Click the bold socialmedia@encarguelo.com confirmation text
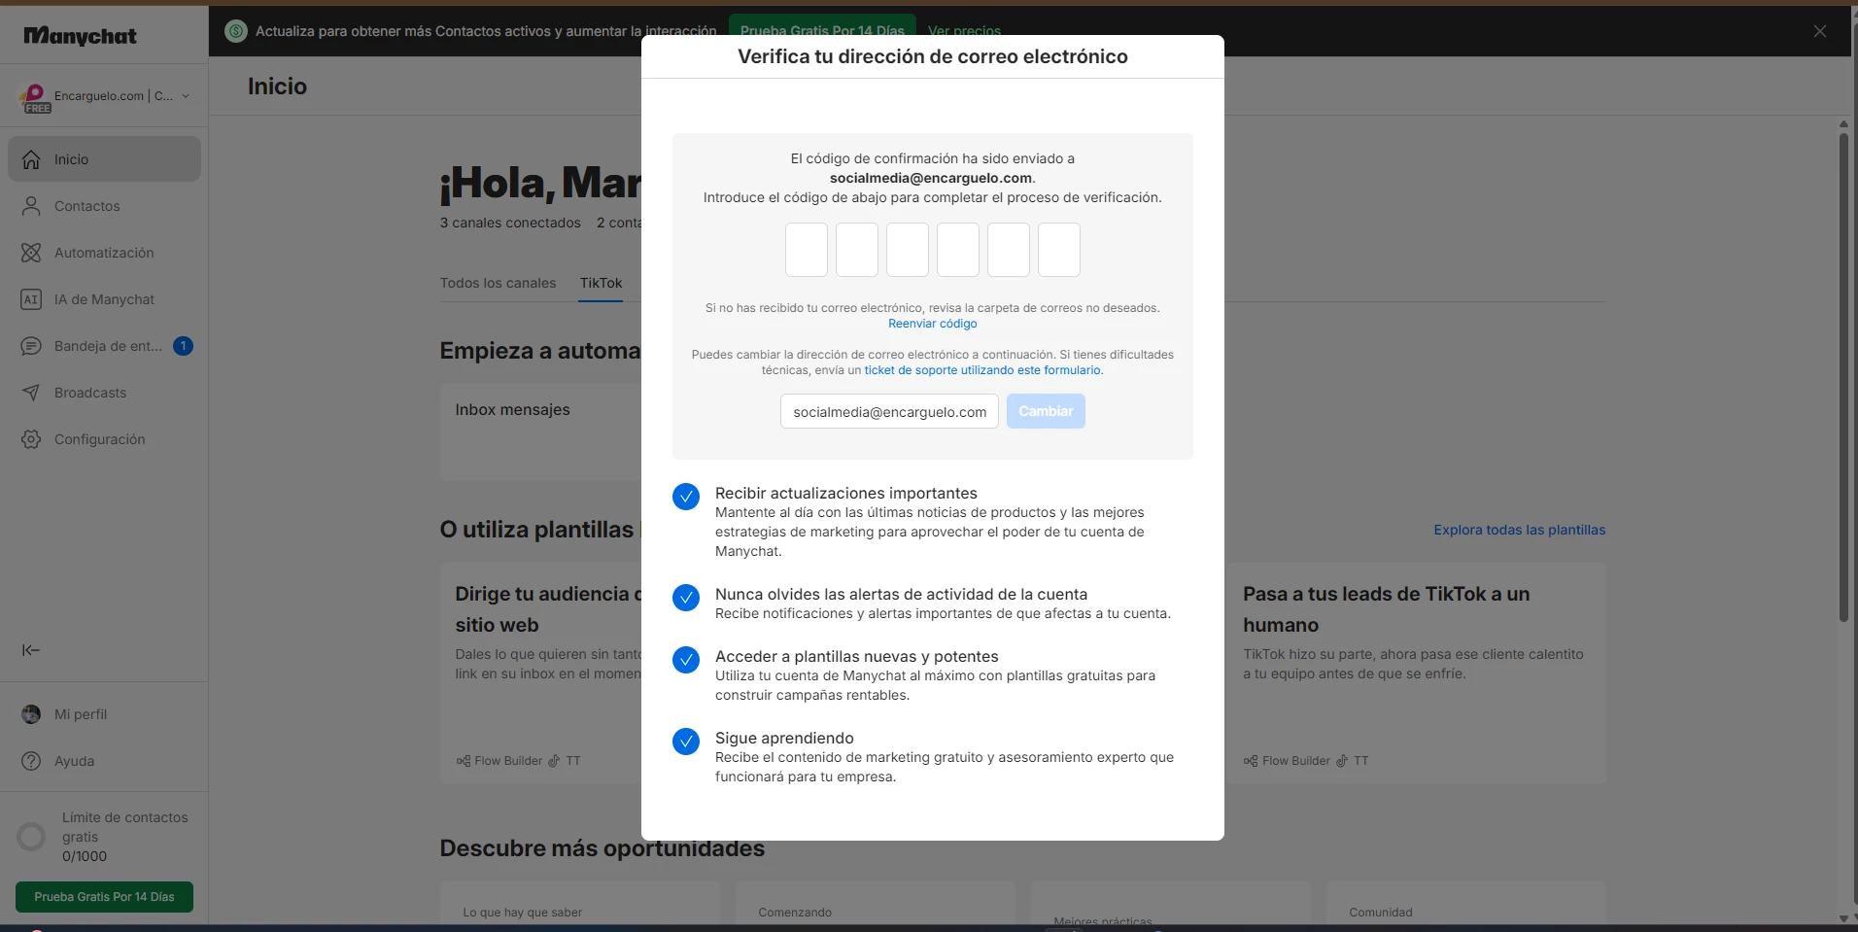 click(931, 178)
